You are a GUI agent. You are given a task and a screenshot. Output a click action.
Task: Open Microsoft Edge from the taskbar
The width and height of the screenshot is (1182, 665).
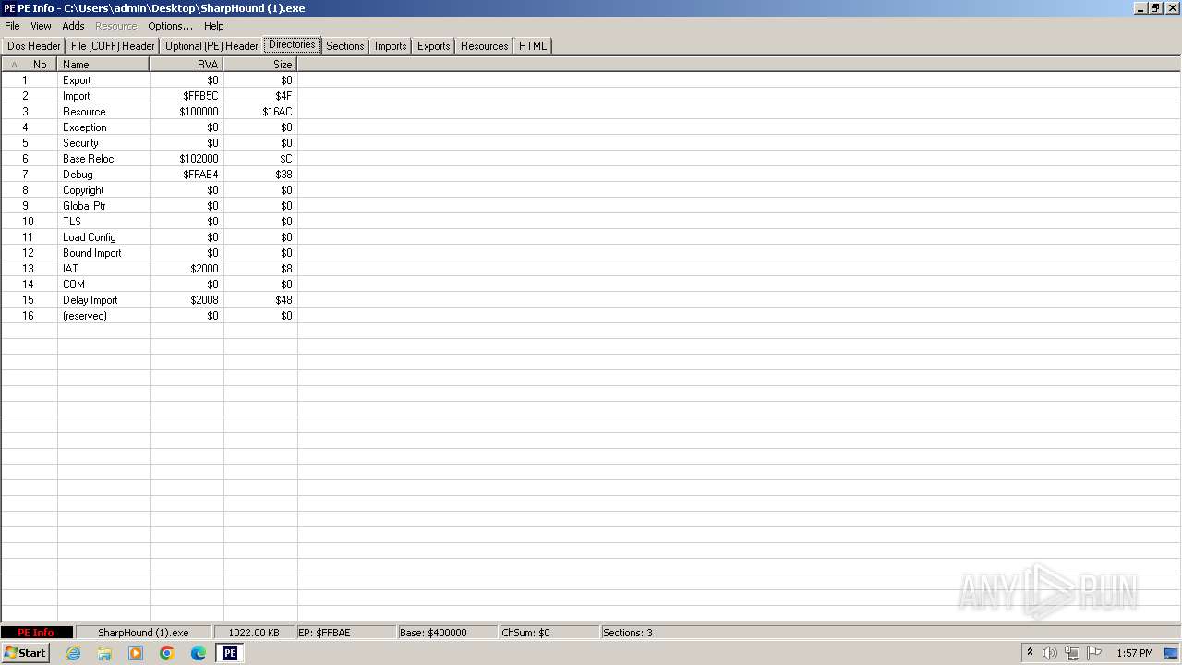pyautogui.click(x=199, y=653)
